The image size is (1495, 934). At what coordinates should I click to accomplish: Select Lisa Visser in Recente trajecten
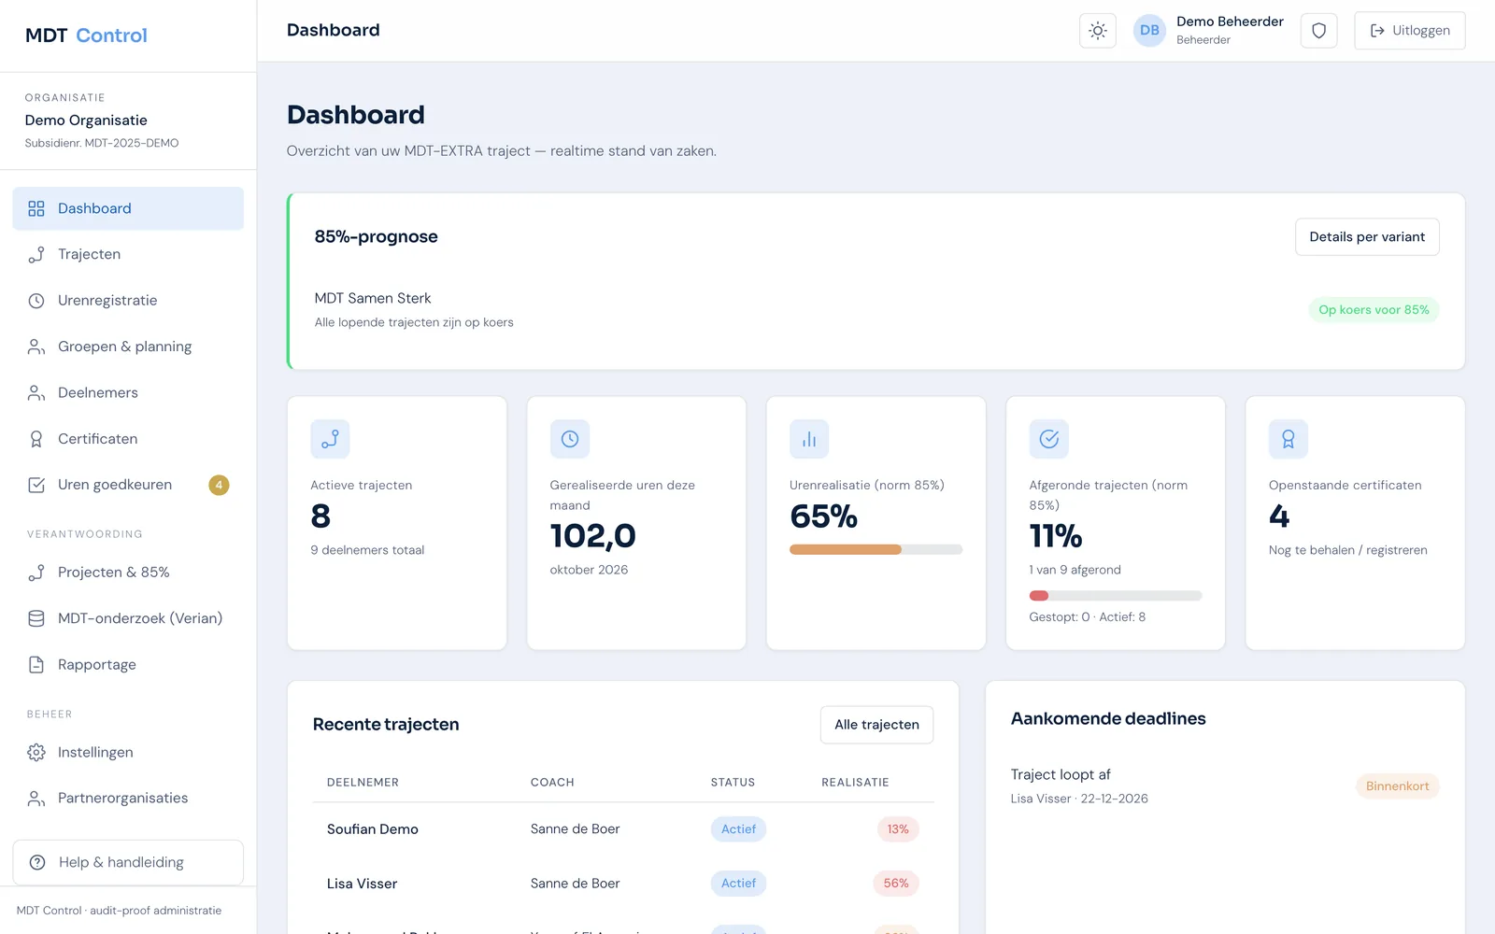click(x=362, y=884)
